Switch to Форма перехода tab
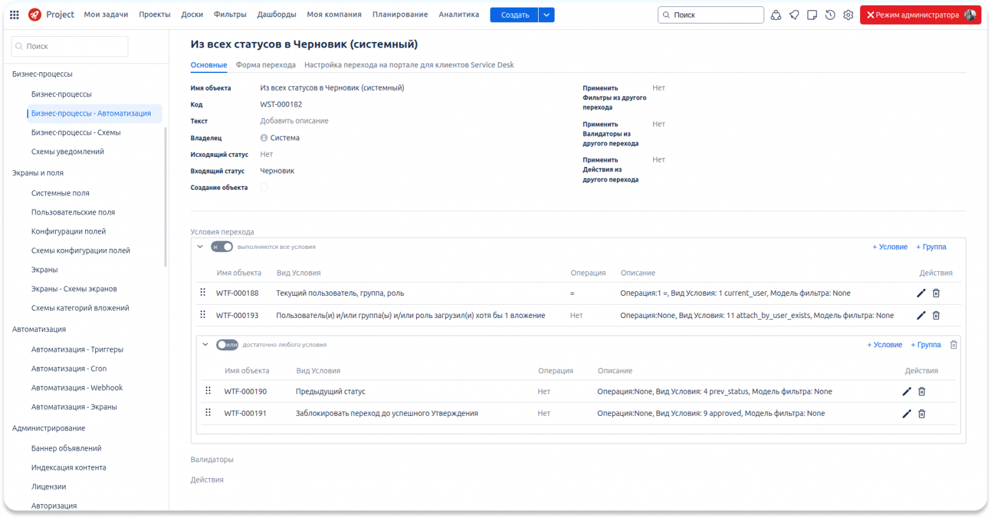 pyautogui.click(x=266, y=65)
